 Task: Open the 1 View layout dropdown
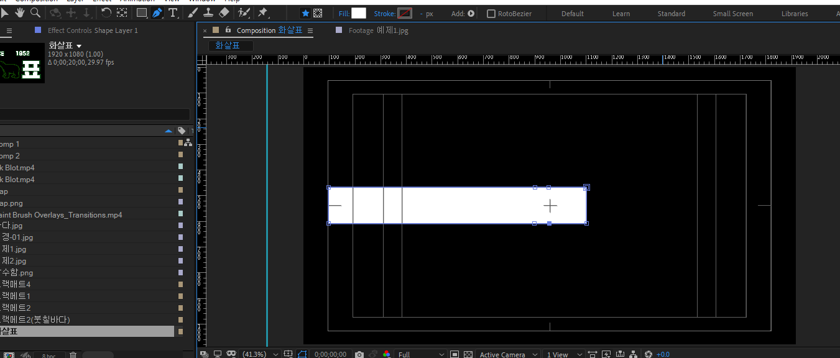(563, 354)
